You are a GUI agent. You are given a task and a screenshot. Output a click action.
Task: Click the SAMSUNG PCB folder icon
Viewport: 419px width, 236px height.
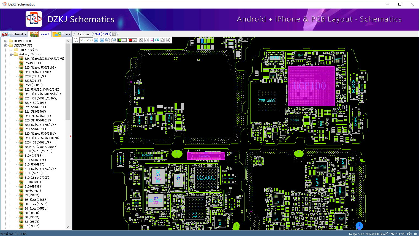(11, 45)
